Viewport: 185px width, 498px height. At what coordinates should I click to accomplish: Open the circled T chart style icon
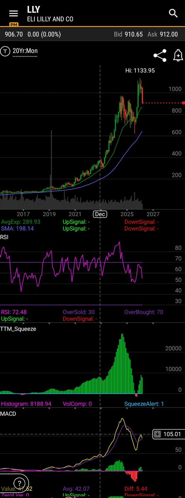pos(5,51)
